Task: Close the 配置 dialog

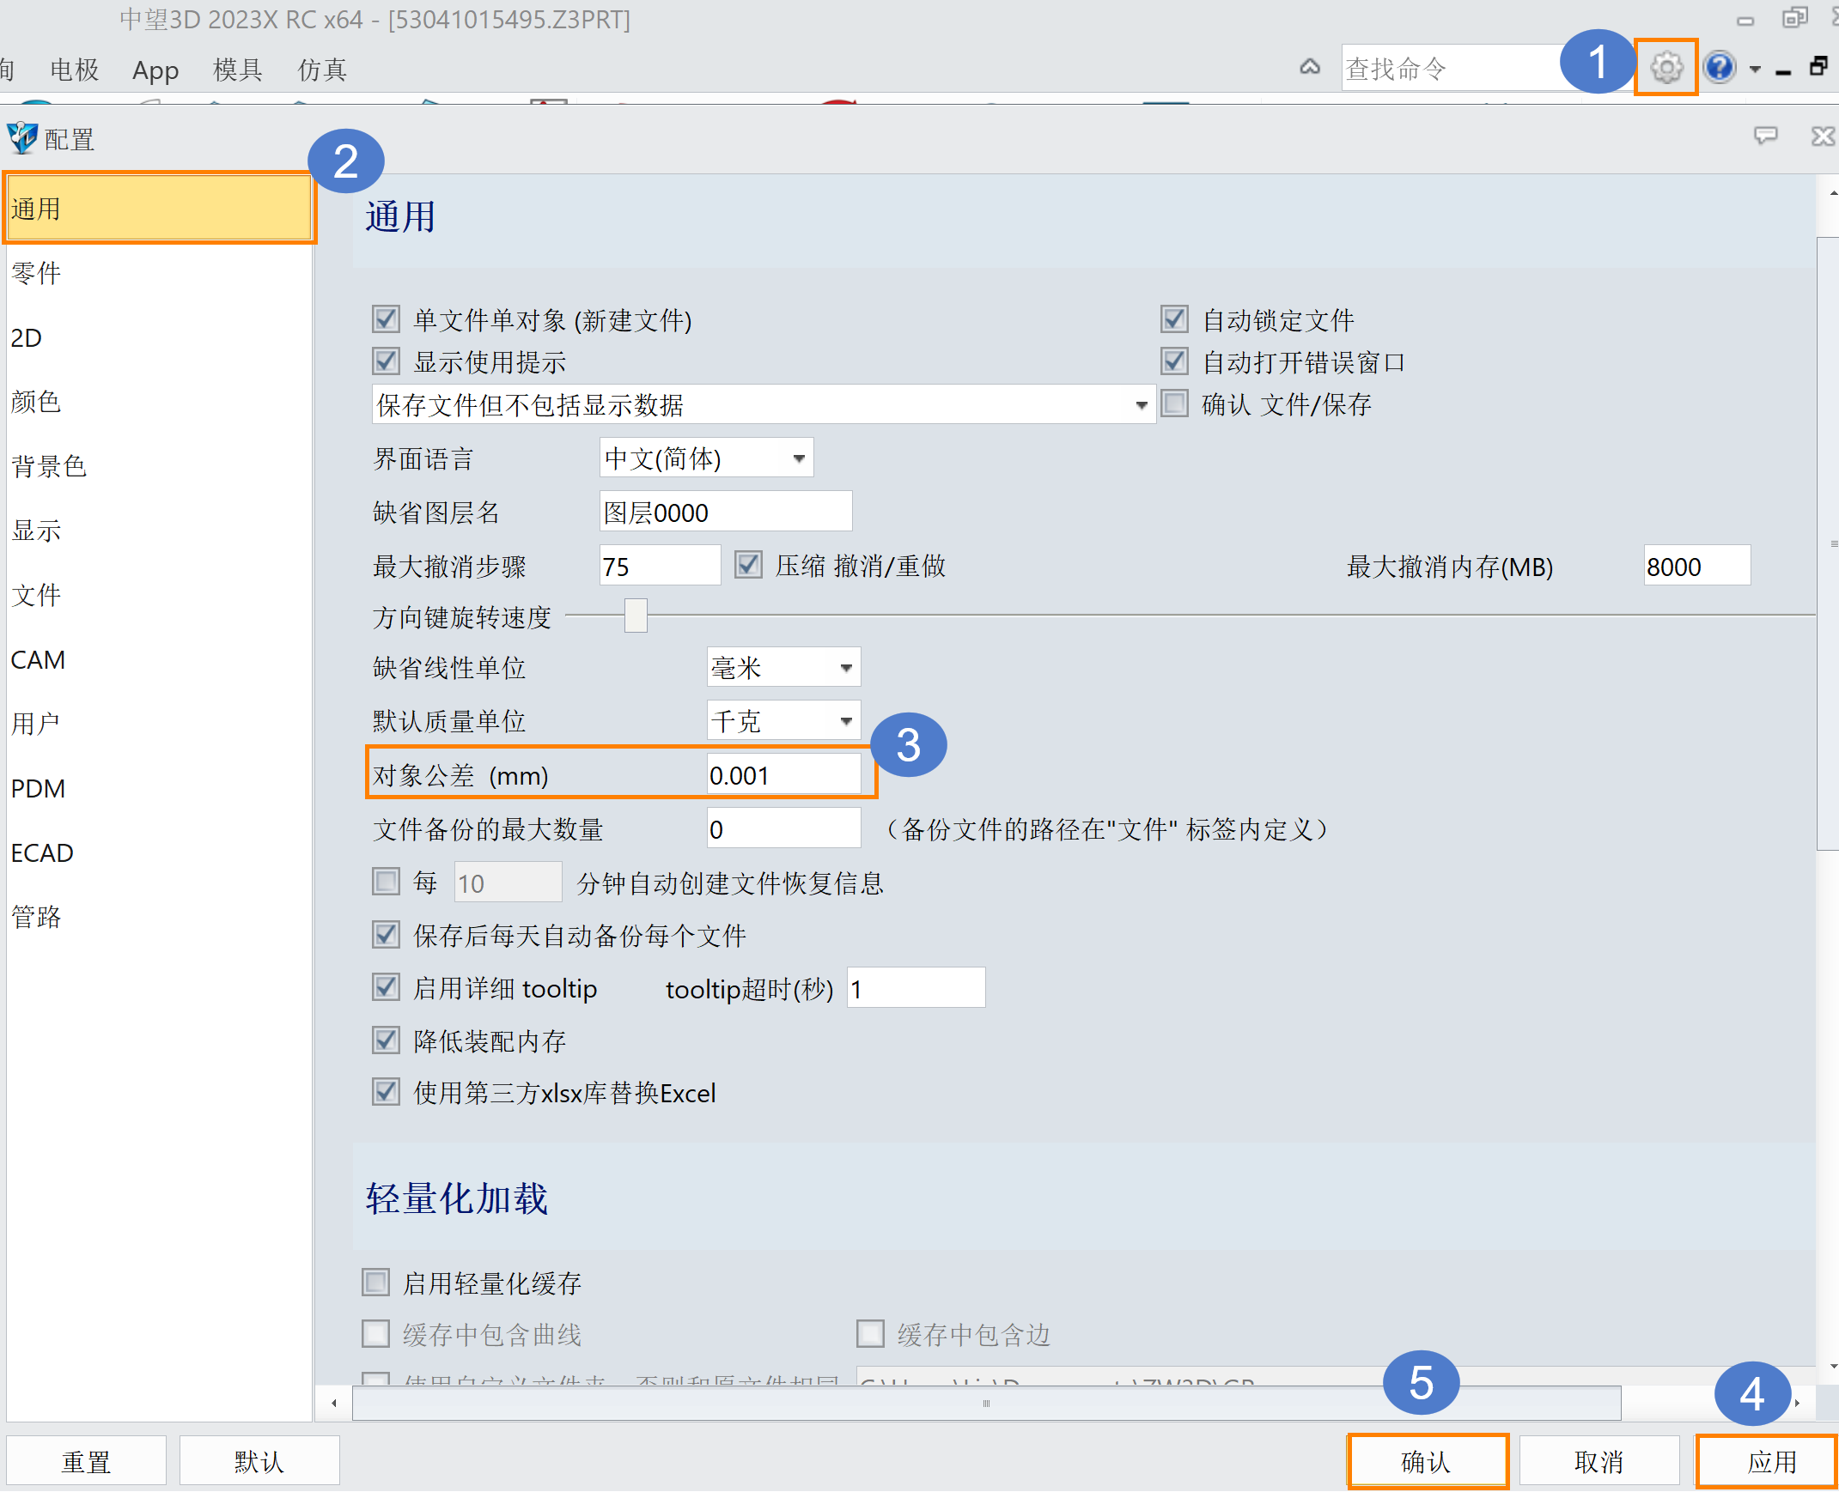Action: [x=1822, y=136]
